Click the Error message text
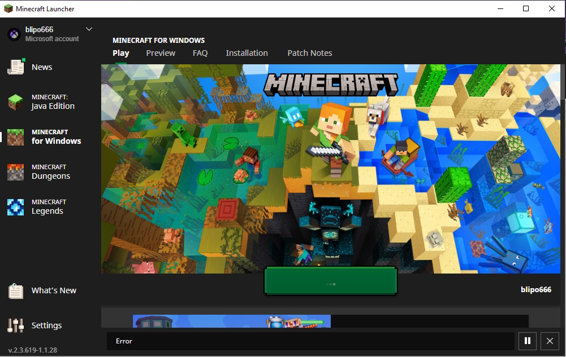The width and height of the screenshot is (566, 357). click(x=124, y=341)
